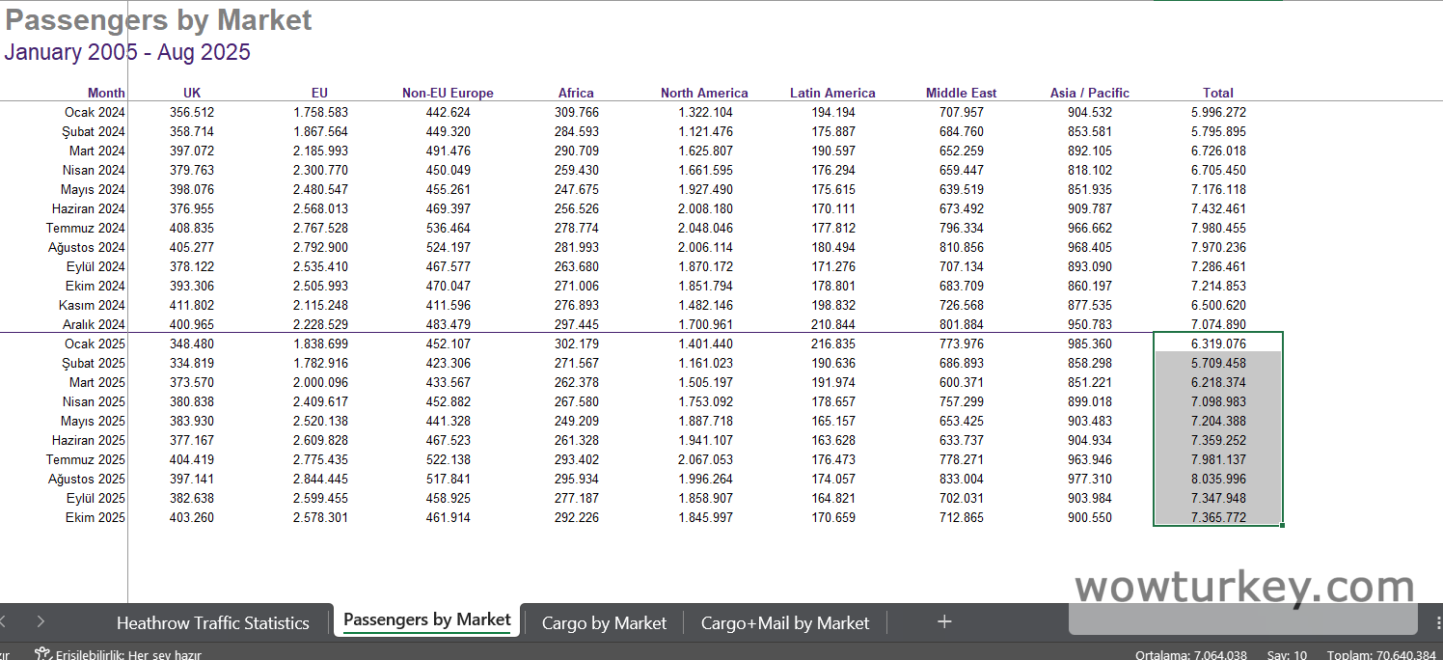Click the Ortalama average in status bar
Image resolution: width=1443 pixels, height=660 pixels.
click(1190, 655)
